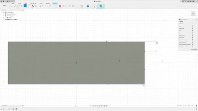Toggle visibility eye of Origin folder

tap(6, 18)
